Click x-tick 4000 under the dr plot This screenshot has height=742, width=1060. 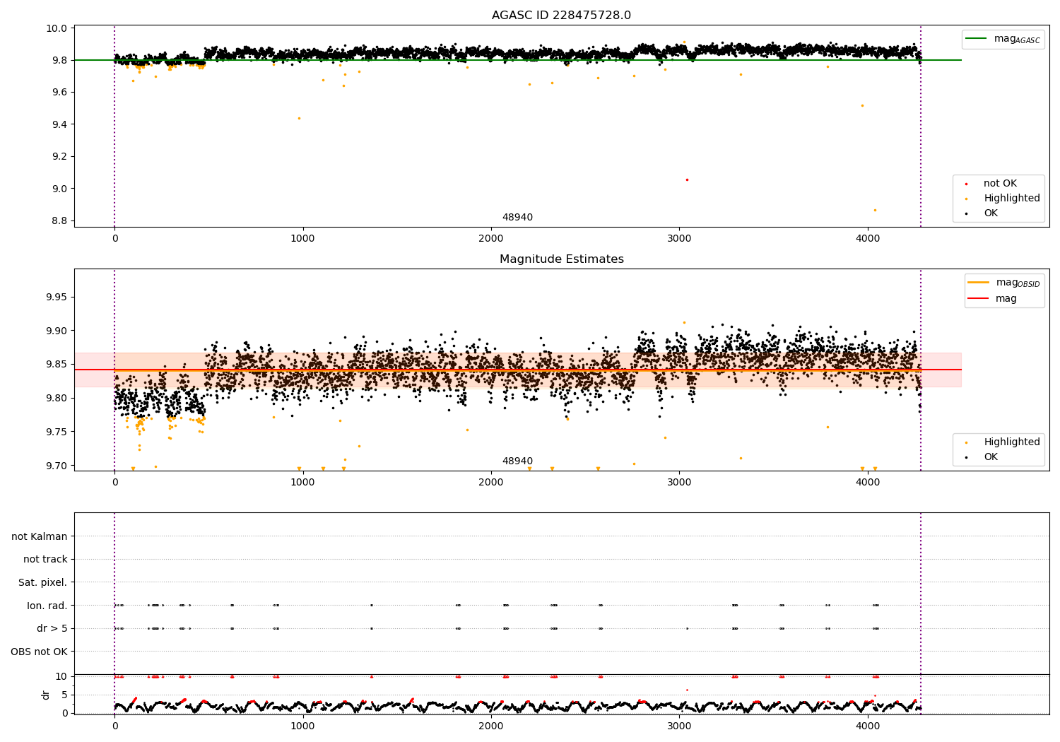point(868,726)
